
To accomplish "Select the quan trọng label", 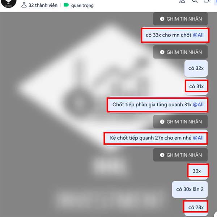I will point(82,5).
